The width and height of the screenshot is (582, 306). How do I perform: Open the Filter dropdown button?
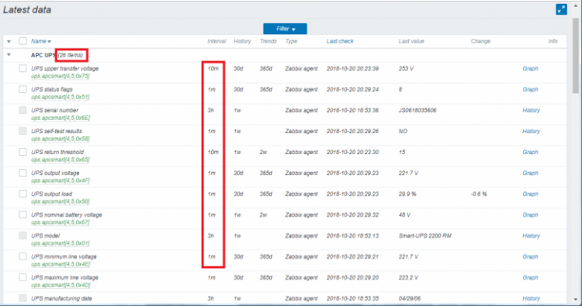[285, 29]
